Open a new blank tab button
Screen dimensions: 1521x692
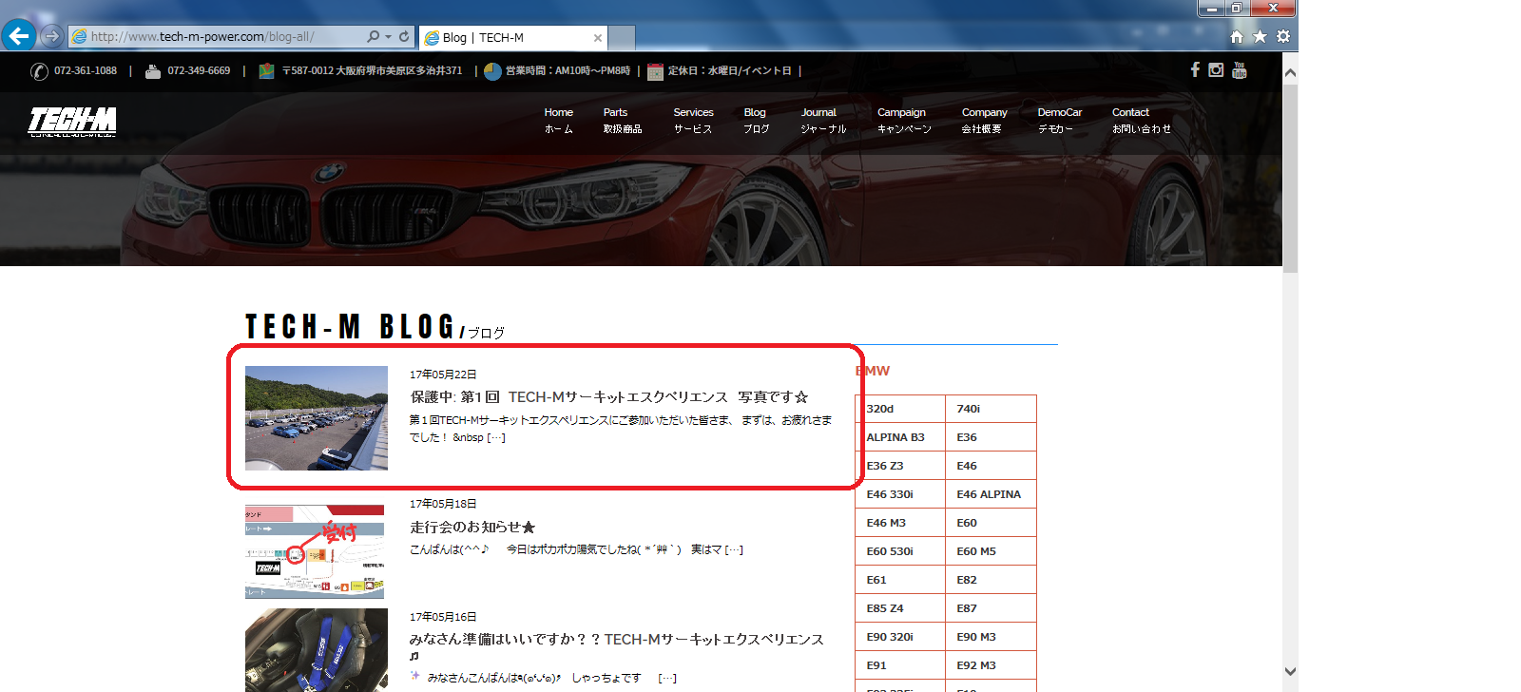pyautogui.click(x=622, y=38)
